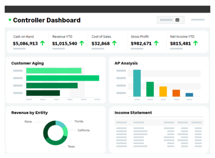
Task: Click the green dot beside Controller Dashboard title
Action: click(x=10, y=20)
